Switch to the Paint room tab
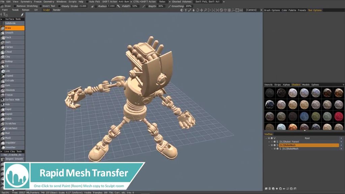 click(5, 10)
